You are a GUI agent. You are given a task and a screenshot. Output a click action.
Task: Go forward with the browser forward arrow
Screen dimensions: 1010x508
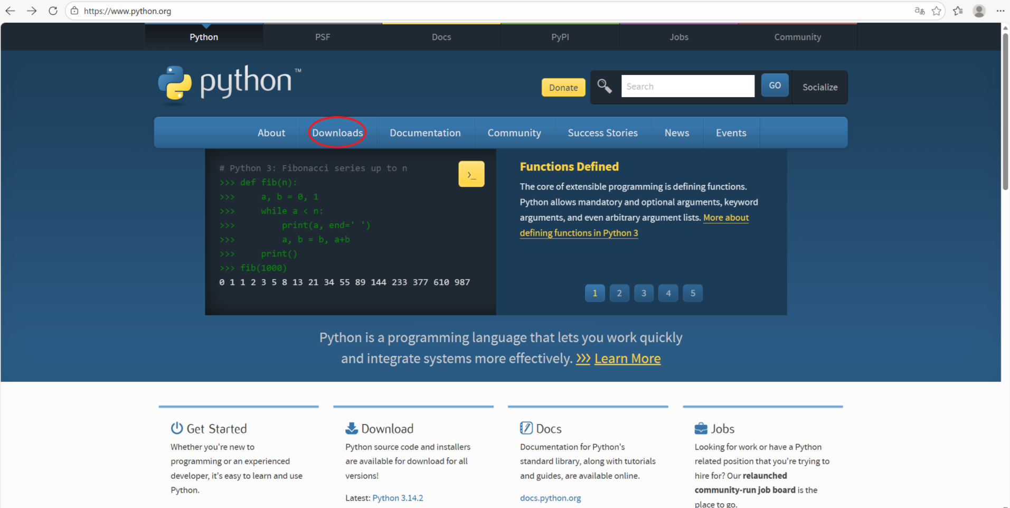pyautogui.click(x=32, y=11)
